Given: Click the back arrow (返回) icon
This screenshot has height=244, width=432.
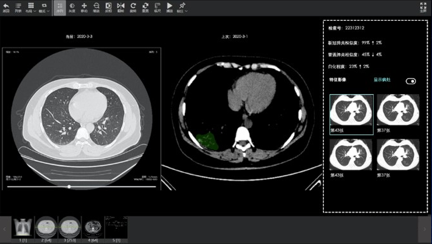Looking at the screenshot, I should point(6,7).
